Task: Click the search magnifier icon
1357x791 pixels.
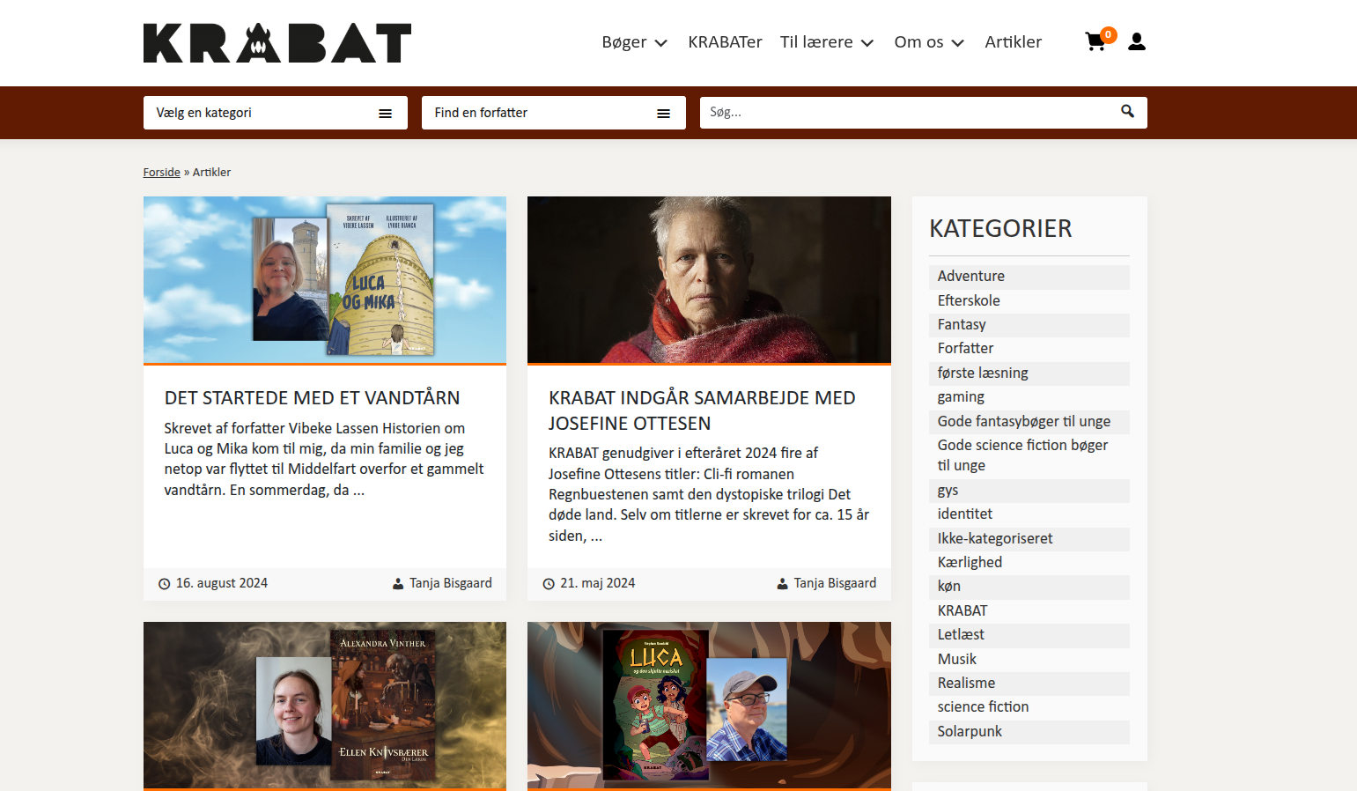Action: [1127, 111]
